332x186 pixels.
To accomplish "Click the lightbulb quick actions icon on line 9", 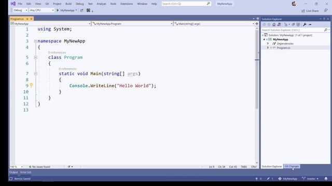I will point(31,85).
